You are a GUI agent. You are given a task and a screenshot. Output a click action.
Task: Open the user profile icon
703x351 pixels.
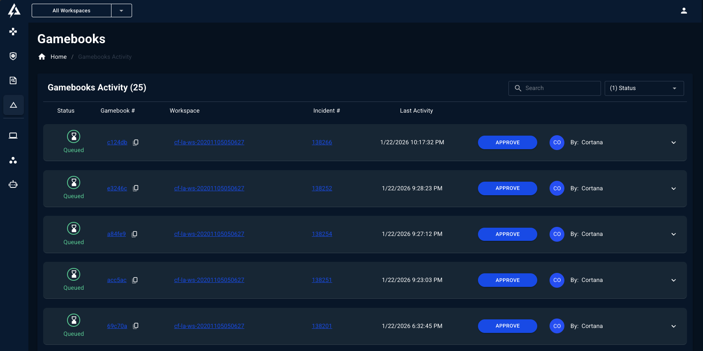684,11
